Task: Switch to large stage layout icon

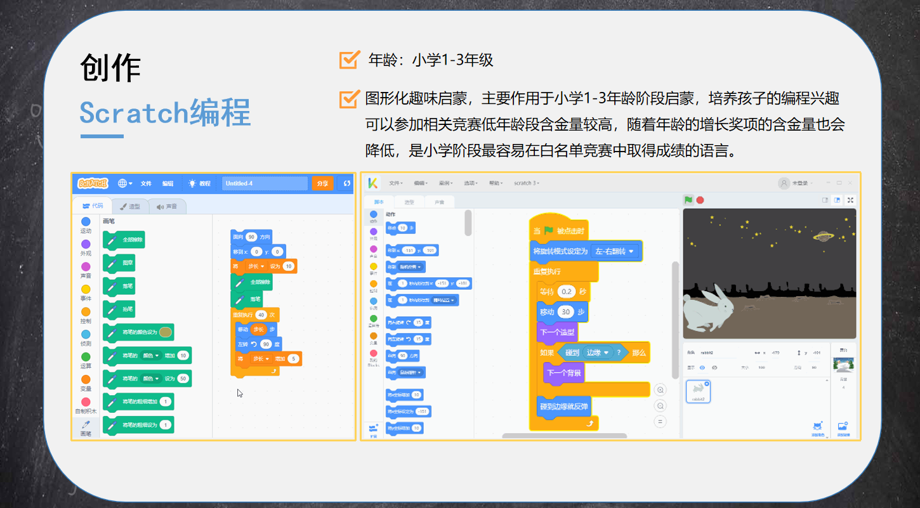Action: click(838, 200)
